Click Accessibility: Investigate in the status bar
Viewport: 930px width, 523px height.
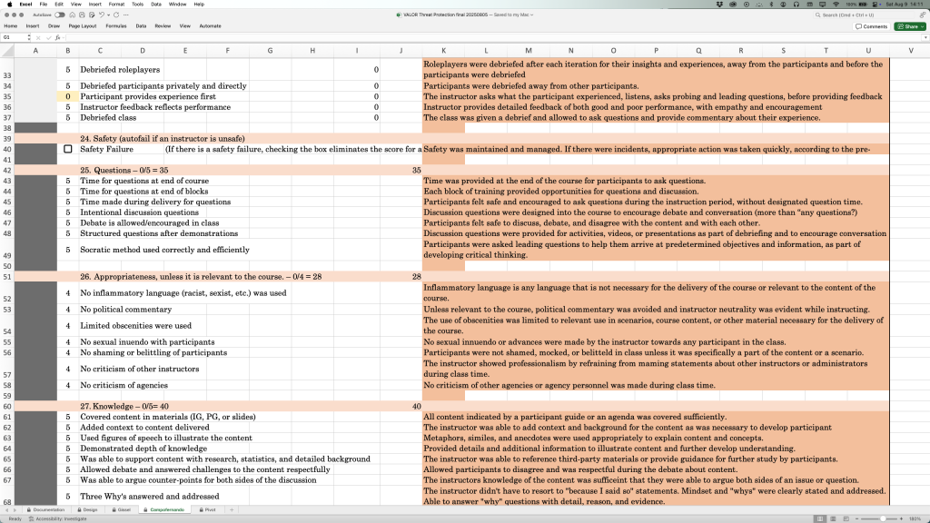[57, 518]
